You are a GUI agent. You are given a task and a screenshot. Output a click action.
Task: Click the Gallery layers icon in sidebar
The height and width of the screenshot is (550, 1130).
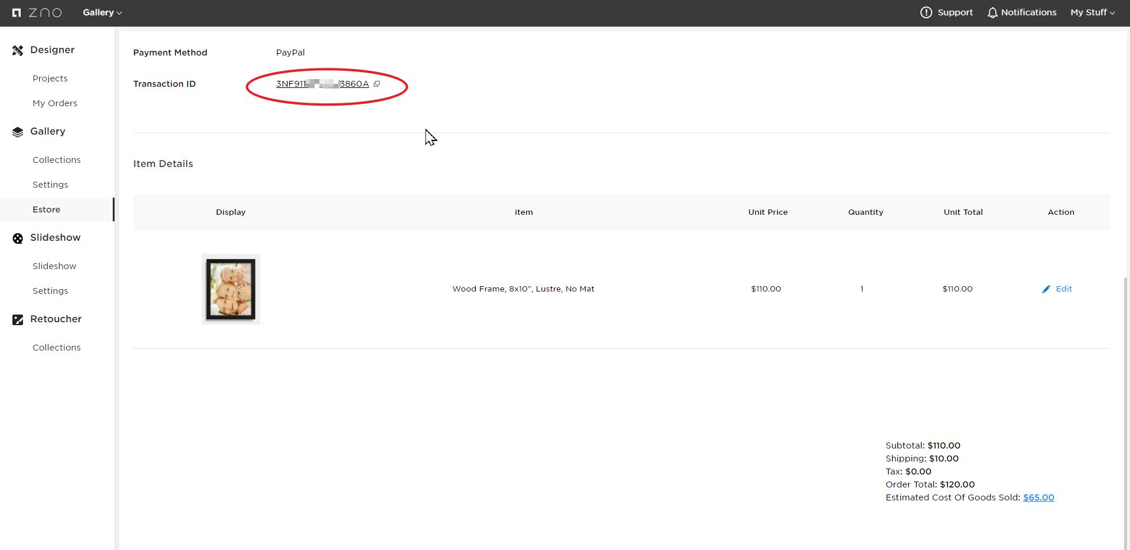[x=18, y=132]
